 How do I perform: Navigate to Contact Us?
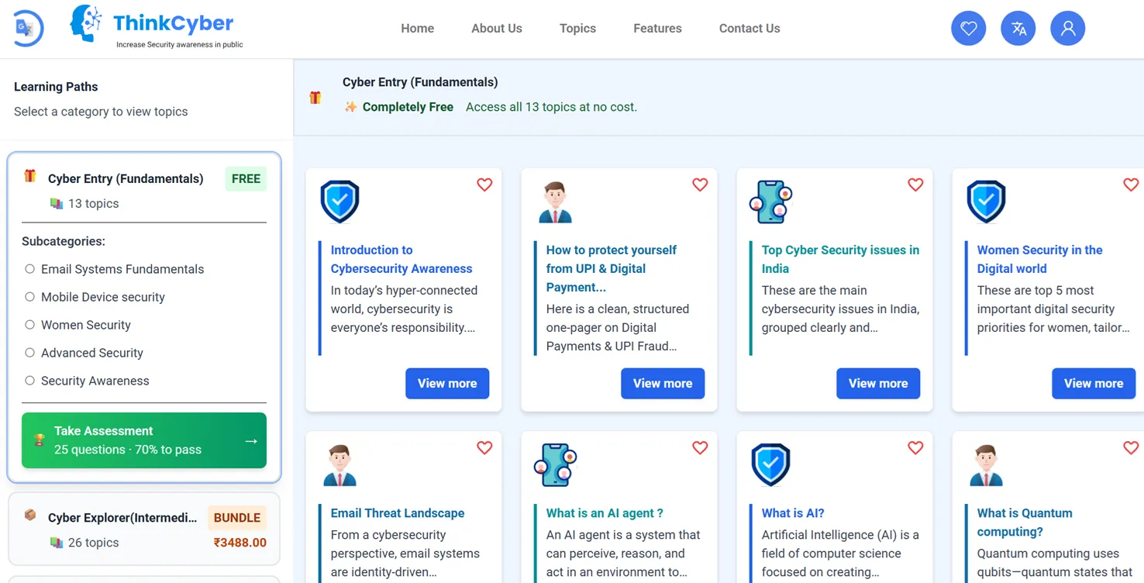point(749,28)
